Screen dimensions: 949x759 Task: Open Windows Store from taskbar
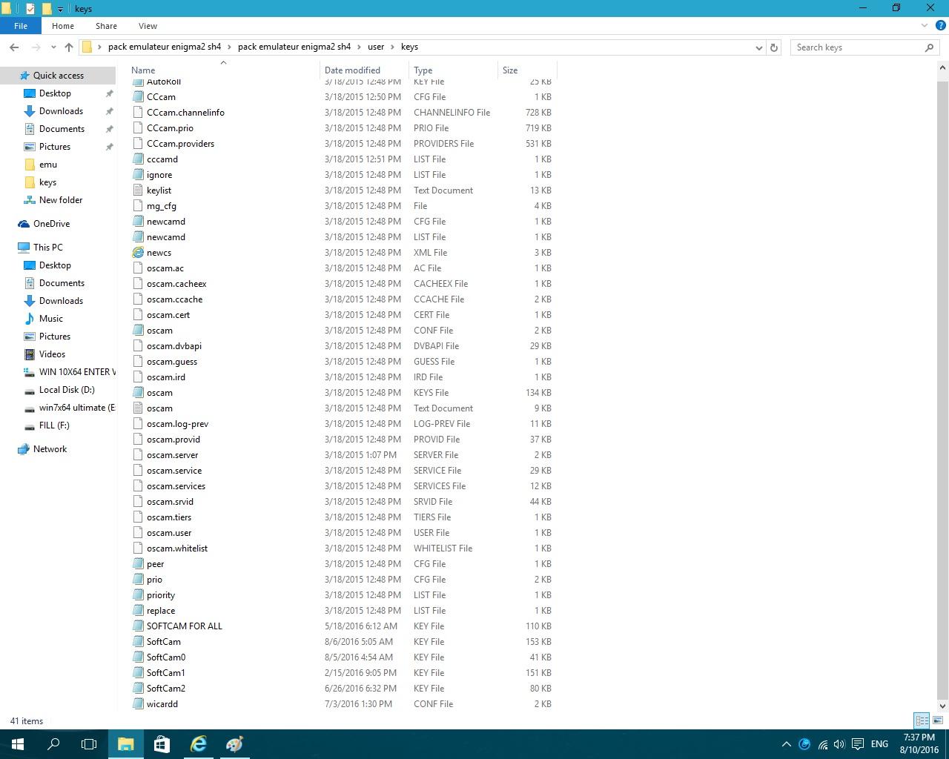coord(162,744)
